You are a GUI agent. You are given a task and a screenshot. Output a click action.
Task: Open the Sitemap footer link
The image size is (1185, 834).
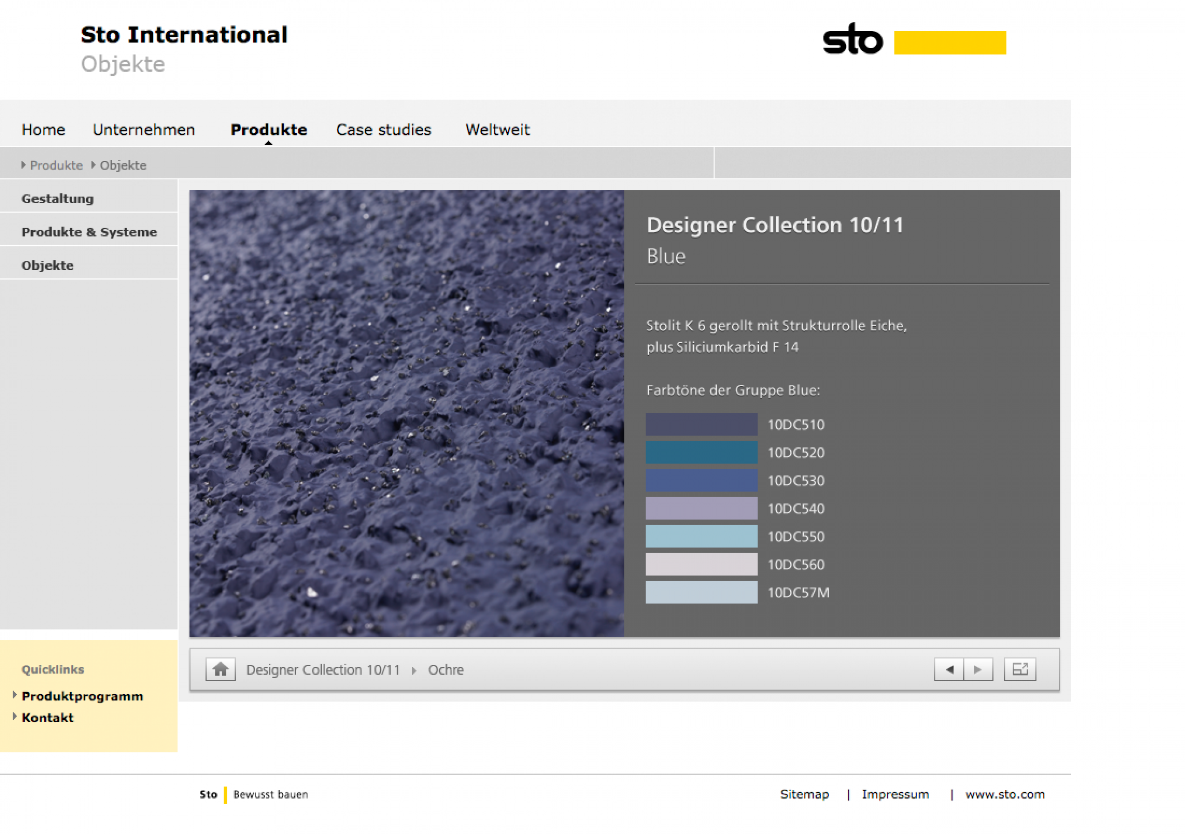coord(804,794)
